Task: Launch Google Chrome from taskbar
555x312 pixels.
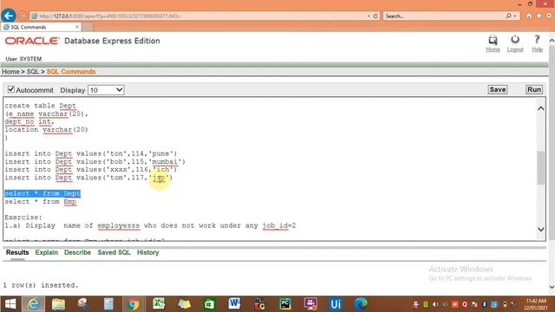Action: click(134, 304)
